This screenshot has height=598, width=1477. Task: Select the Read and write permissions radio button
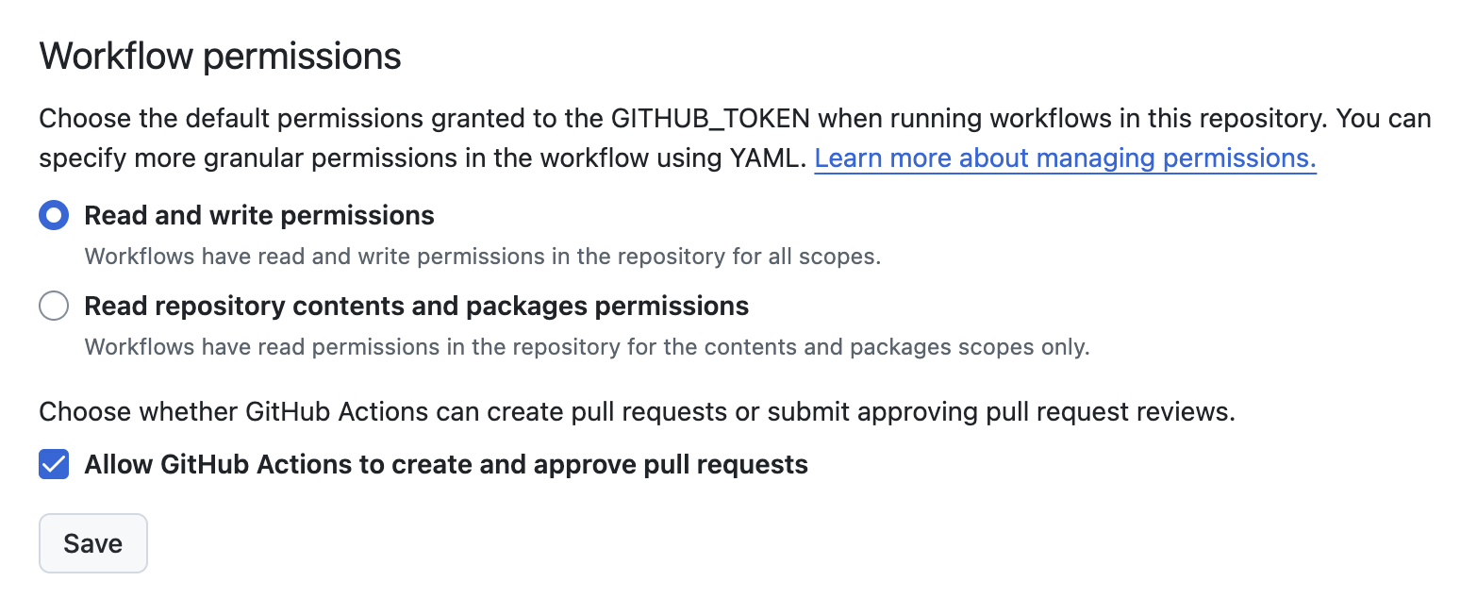[54, 215]
